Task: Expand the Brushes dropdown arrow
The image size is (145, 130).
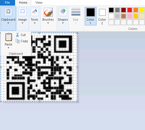Action: coord(48,23)
